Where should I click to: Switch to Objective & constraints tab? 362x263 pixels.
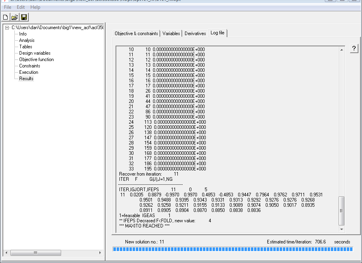coord(136,34)
